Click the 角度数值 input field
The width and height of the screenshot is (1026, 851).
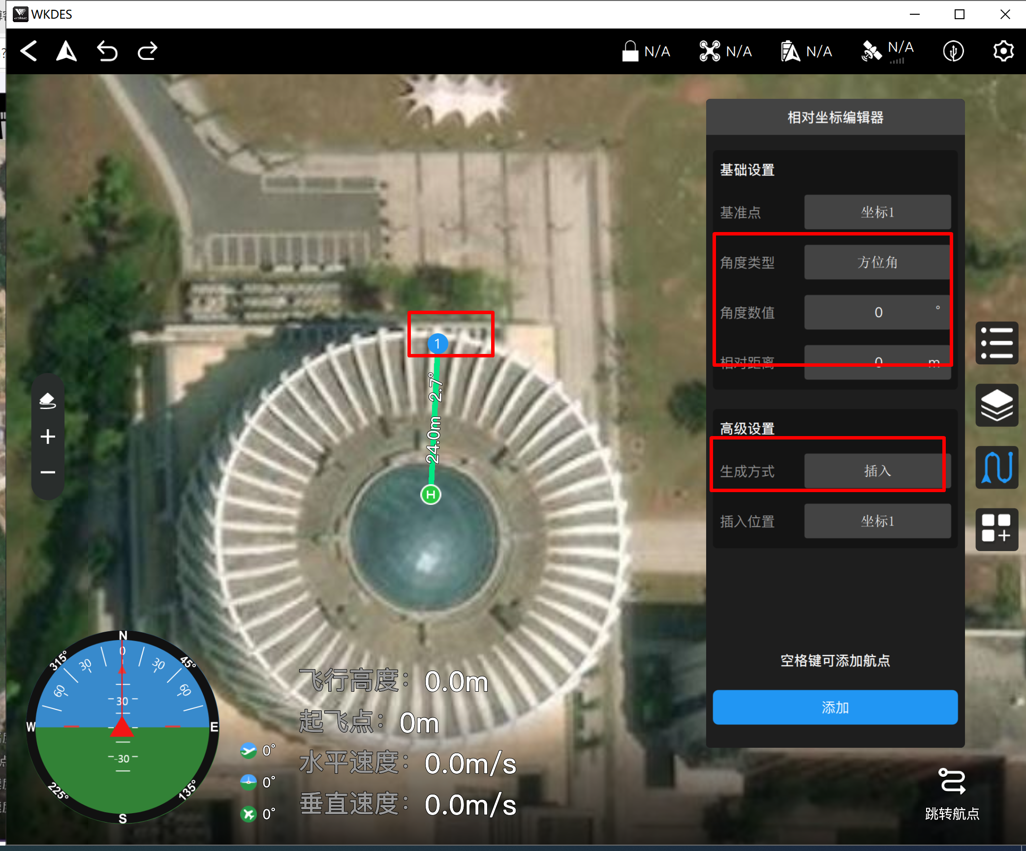[877, 313]
